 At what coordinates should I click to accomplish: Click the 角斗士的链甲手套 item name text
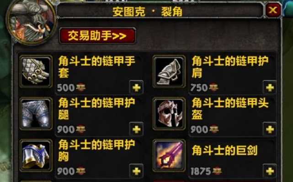(96, 67)
